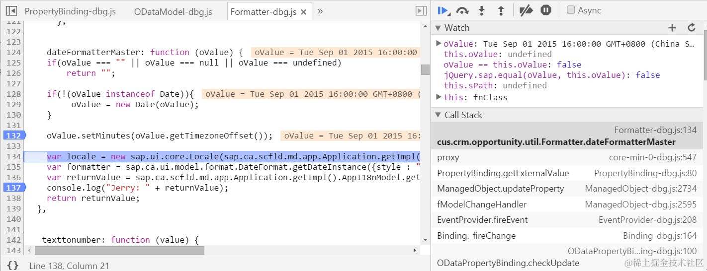Show more open tabs overflow chevron
The height and width of the screenshot is (271, 707).
point(320,11)
